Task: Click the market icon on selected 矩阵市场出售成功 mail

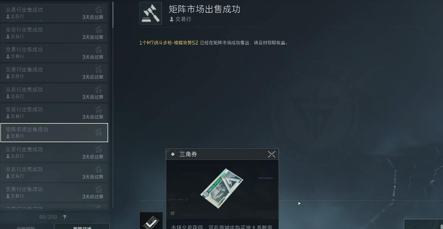Action: point(98,132)
